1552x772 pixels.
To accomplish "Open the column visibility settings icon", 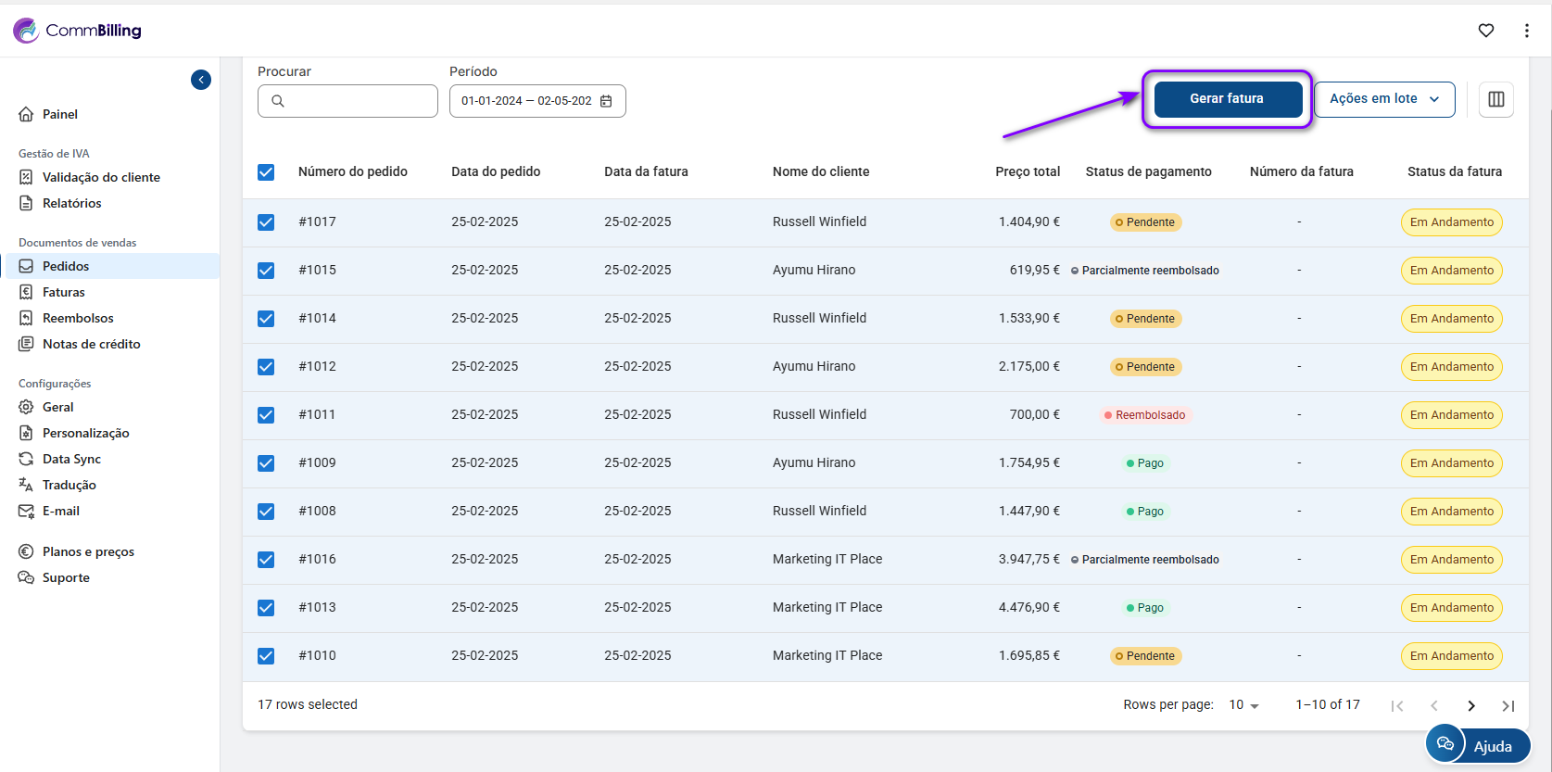I will [1495, 99].
